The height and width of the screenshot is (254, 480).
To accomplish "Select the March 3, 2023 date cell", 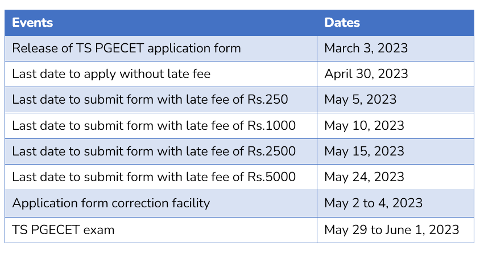I will click(395, 48).
